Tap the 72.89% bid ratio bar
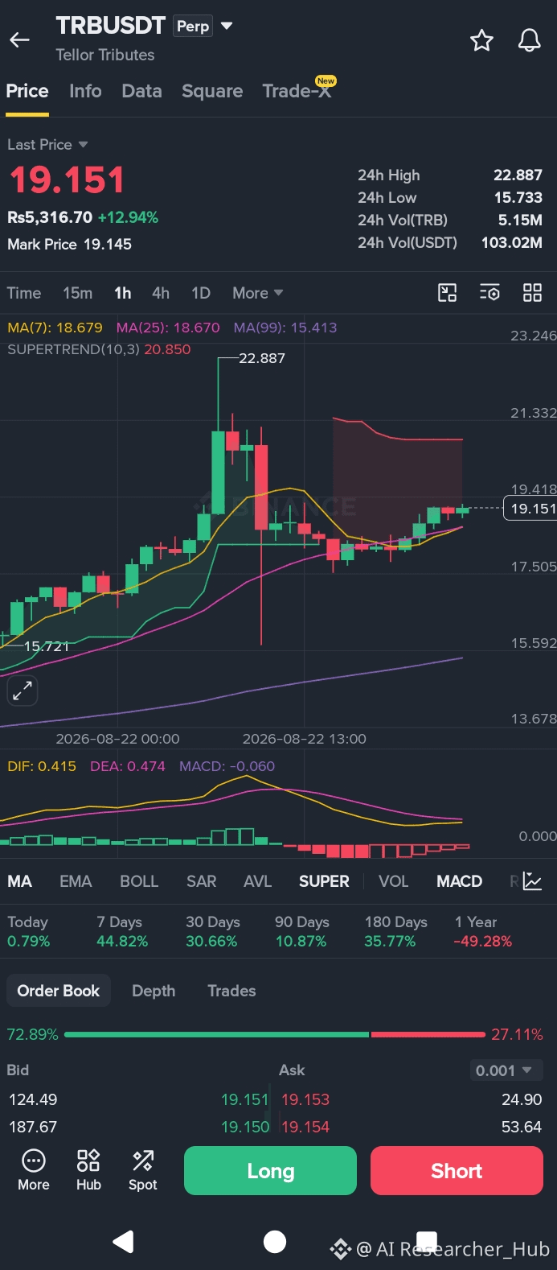The image size is (557, 1270). (217, 1034)
